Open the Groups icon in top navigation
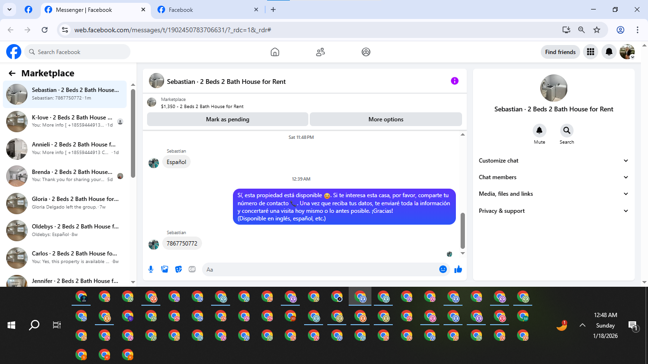Screen dimensions: 648x364 coord(366,52)
